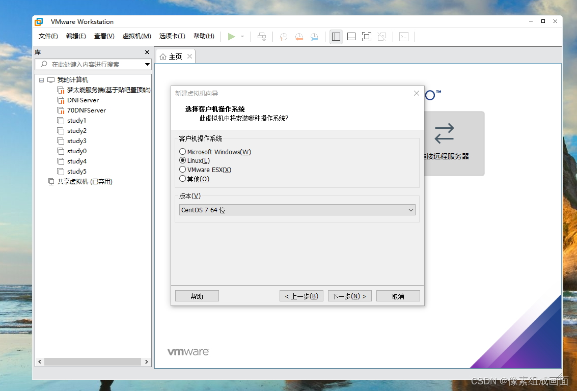Open the 虚拟机(M) menu

(136, 36)
